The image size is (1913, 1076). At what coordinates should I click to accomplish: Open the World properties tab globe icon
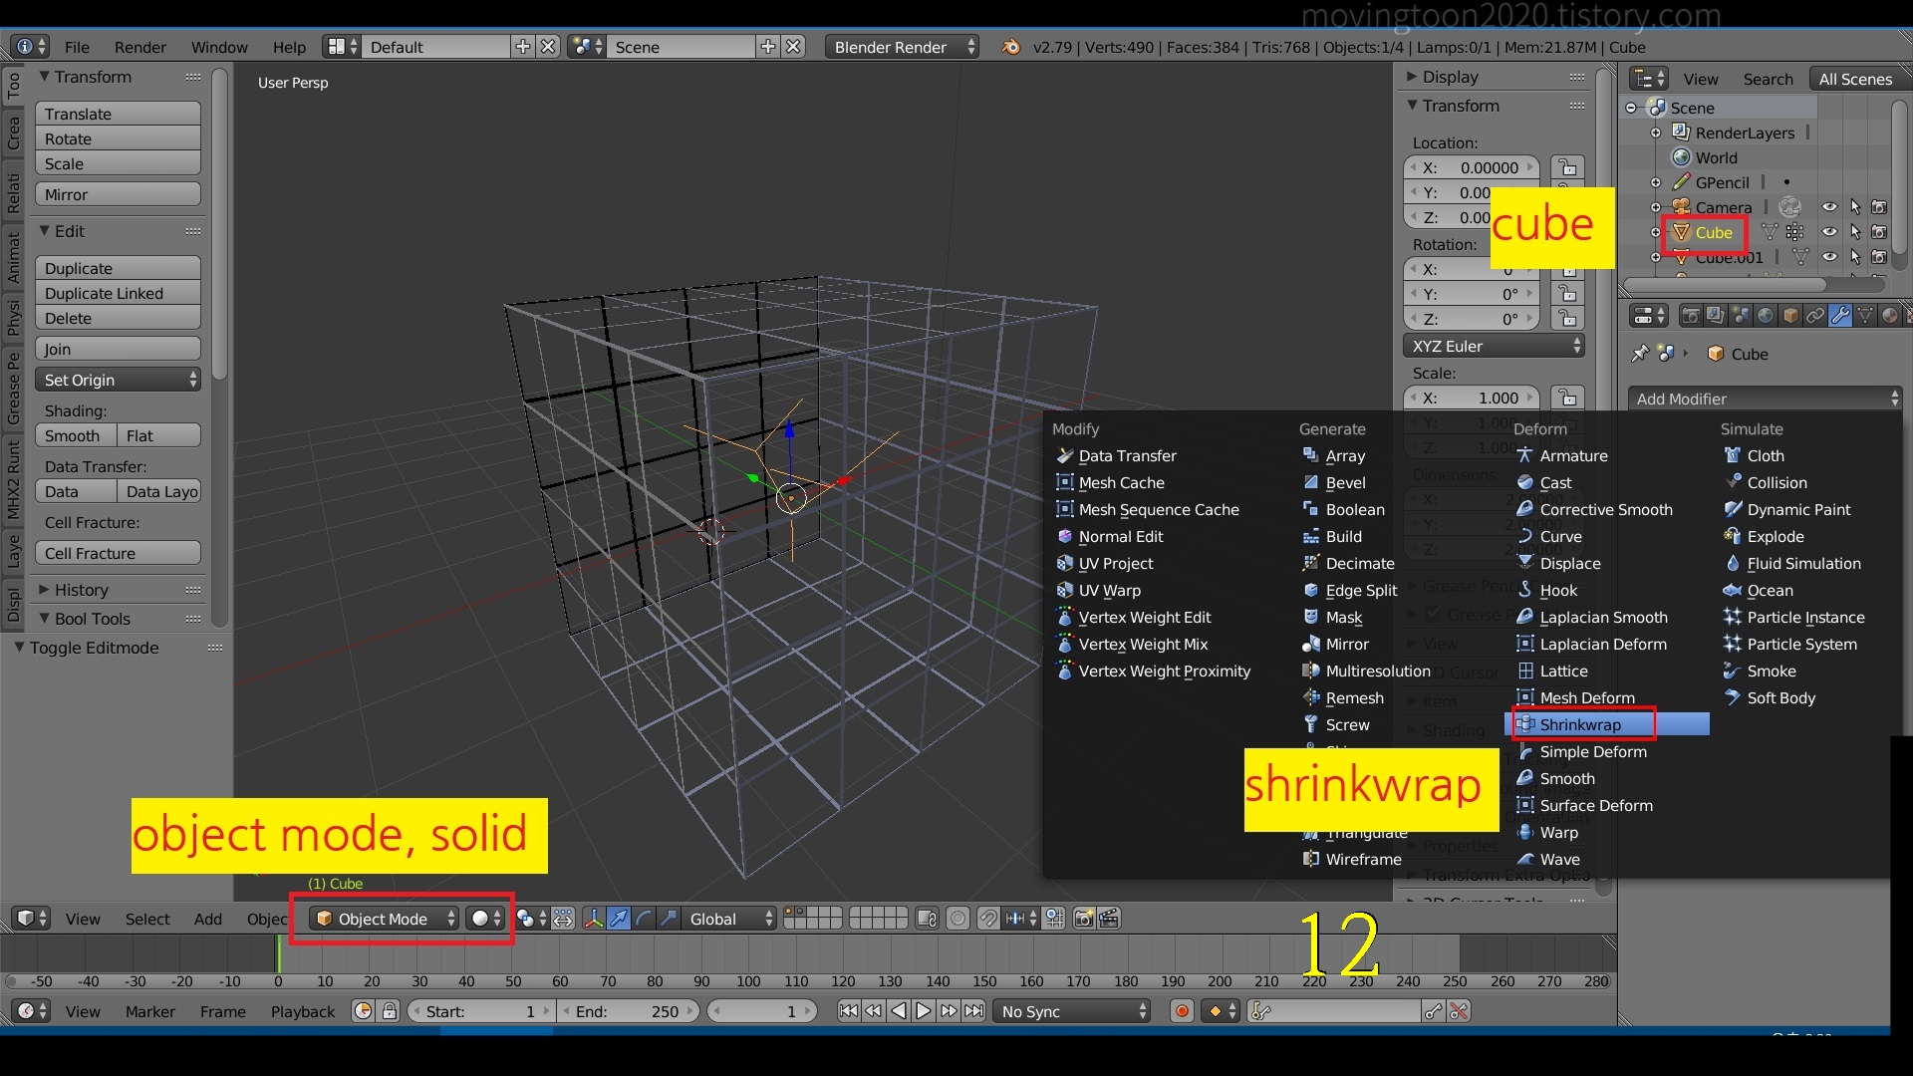click(1766, 316)
